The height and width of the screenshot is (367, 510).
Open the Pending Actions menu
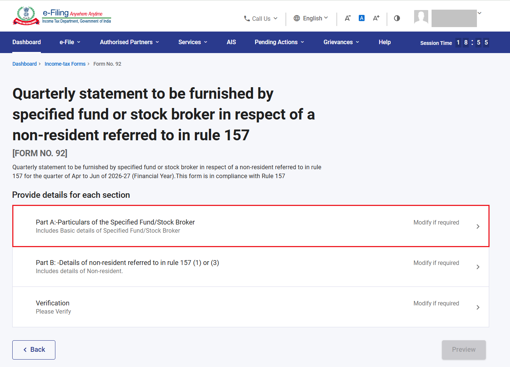click(x=280, y=42)
